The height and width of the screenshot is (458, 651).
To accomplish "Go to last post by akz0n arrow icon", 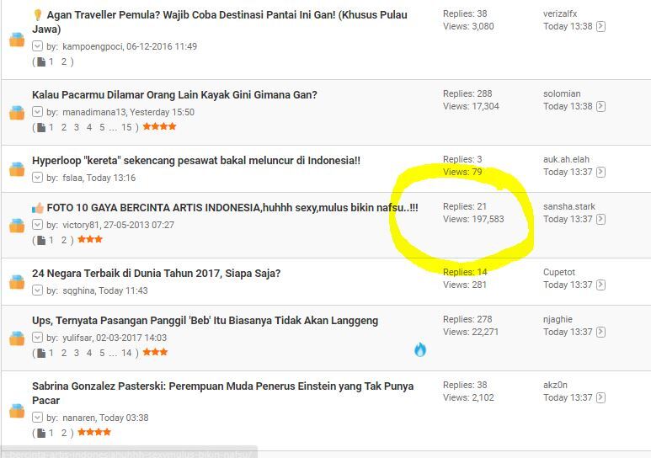I will (x=600, y=397).
